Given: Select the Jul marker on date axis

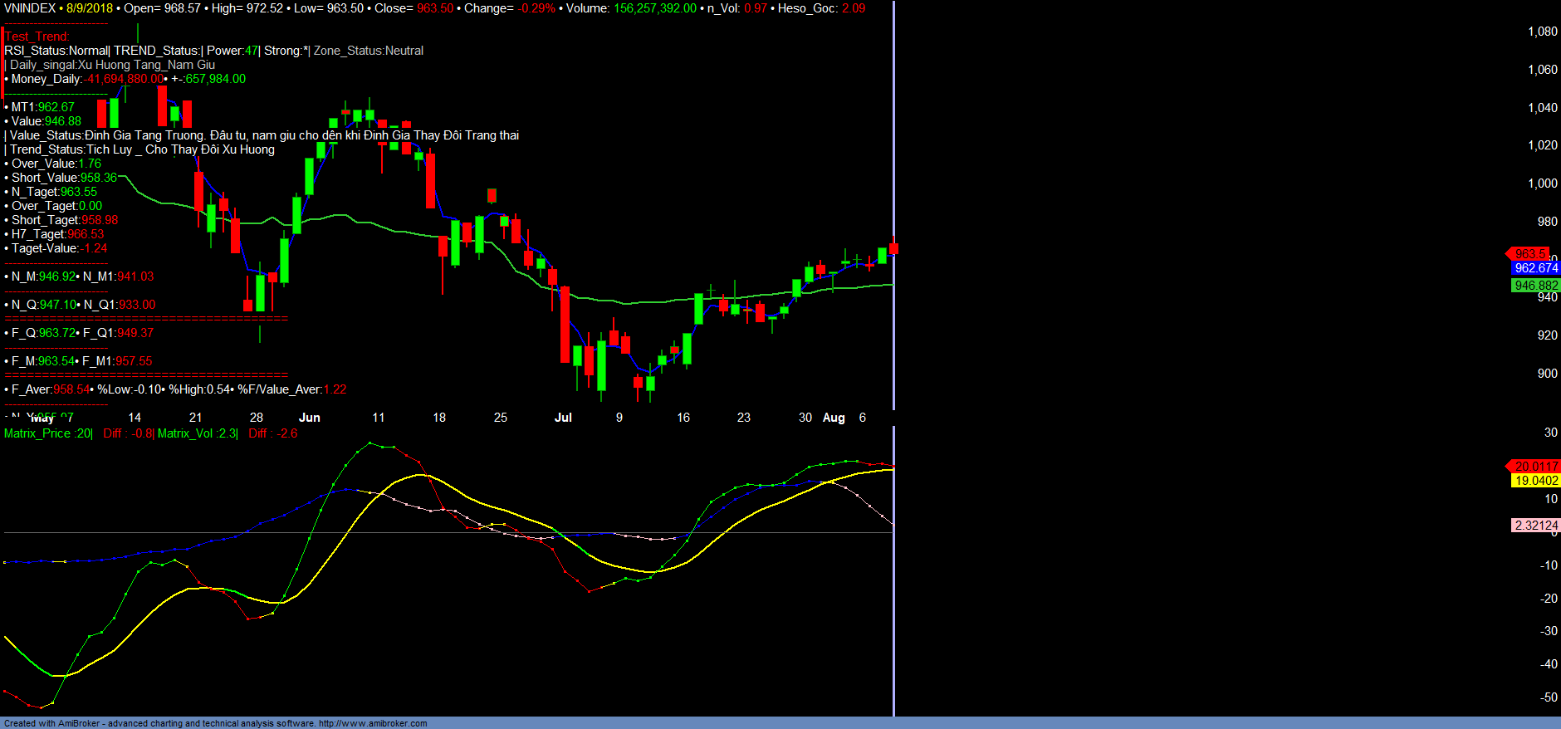Looking at the screenshot, I should [563, 418].
